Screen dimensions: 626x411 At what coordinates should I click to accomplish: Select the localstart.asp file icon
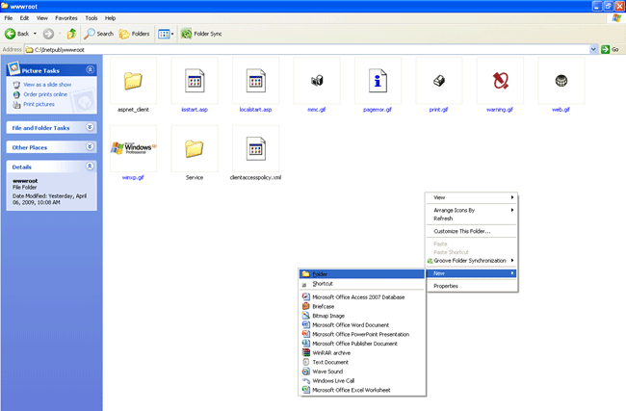pyautogui.click(x=255, y=81)
